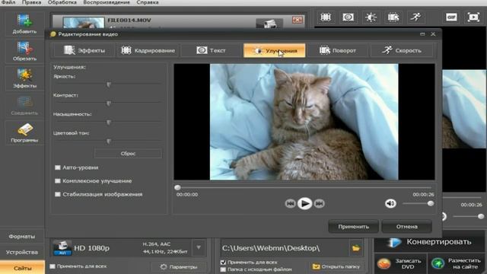This screenshot has width=487, height=274.
Task: Click the cat video preview in dialog
Action: pos(304,122)
